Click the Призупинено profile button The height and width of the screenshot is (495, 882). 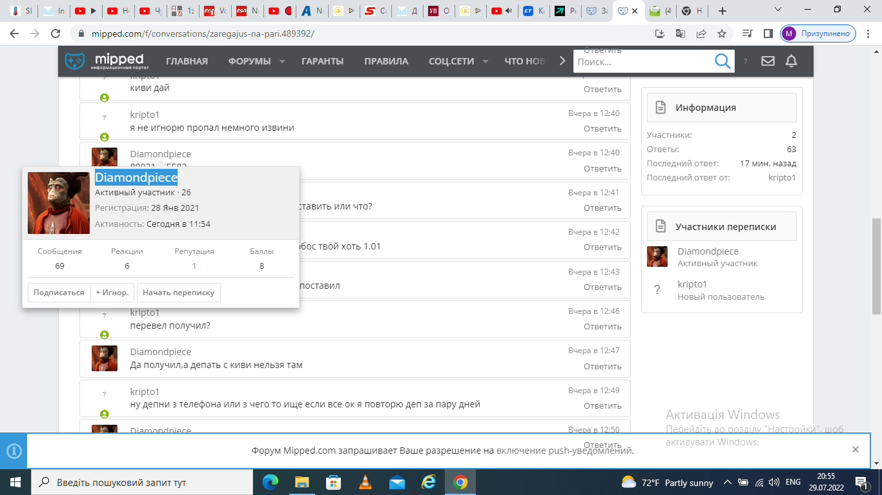(x=818, y=34)
